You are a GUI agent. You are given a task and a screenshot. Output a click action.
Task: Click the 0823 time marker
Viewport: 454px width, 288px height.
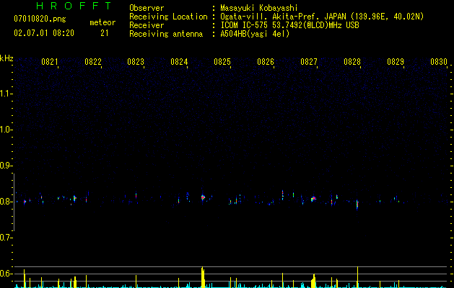coord(136,62)
